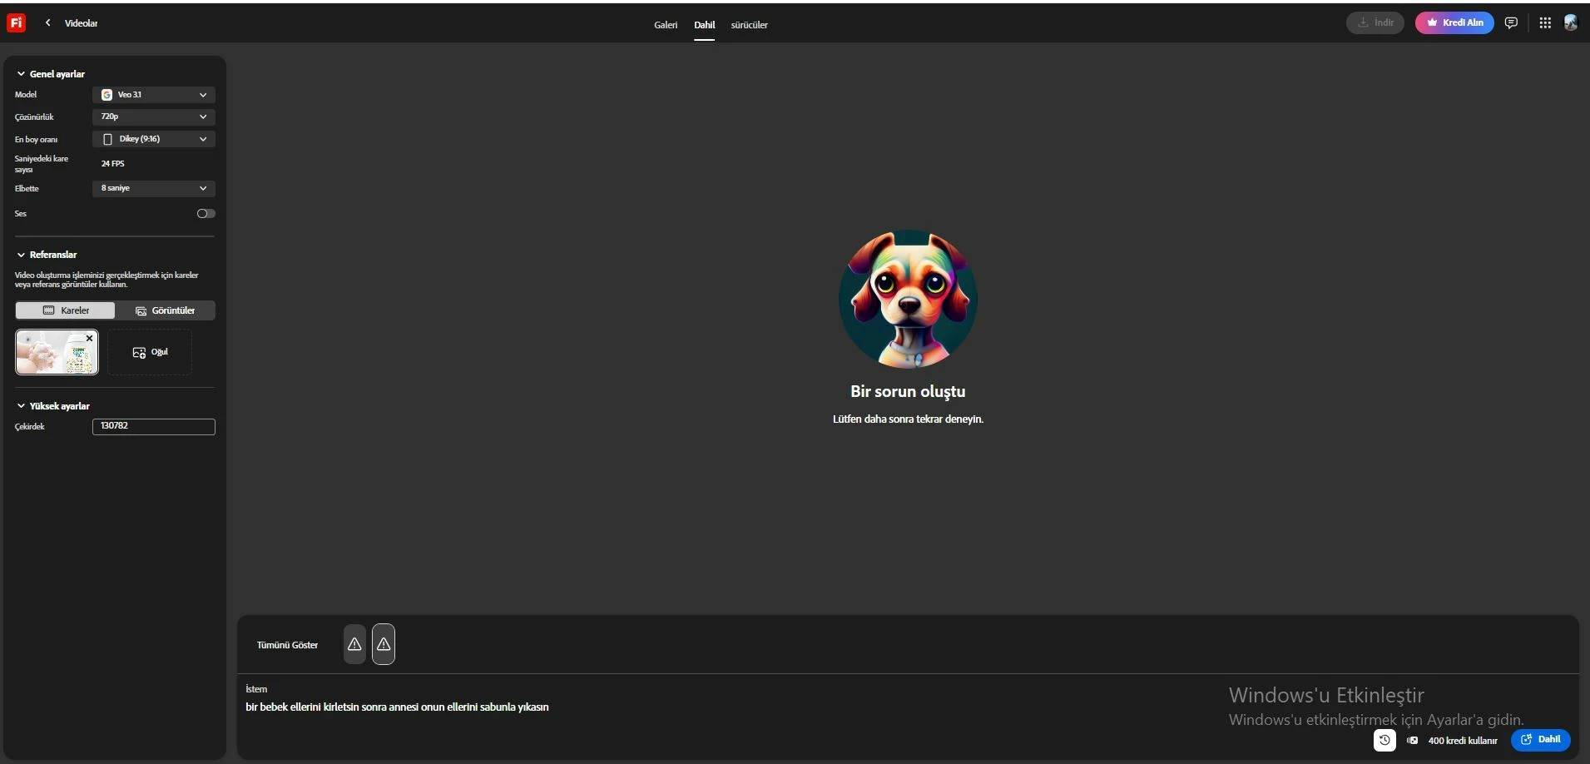Click the prompt text about bebek ellerini

tap(397, 707)
